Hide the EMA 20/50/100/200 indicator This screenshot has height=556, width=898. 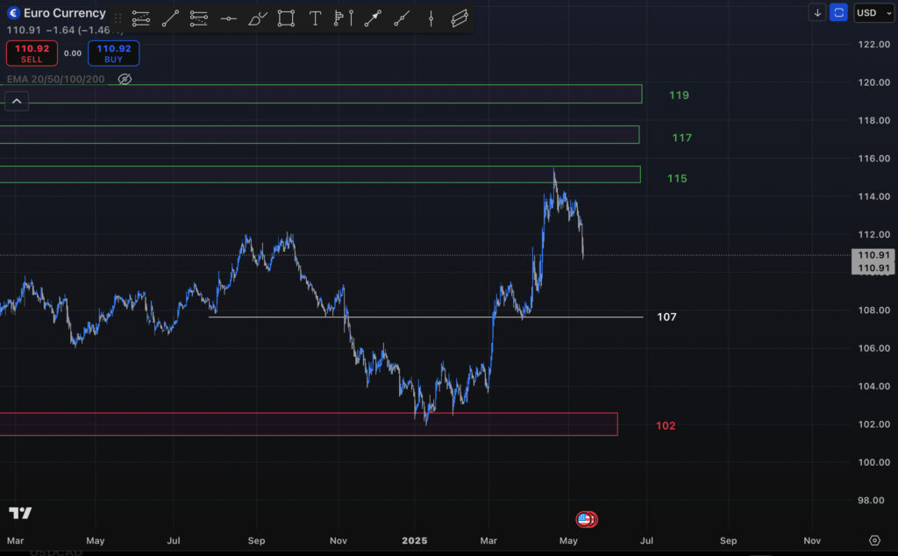[x=125, y=79]
